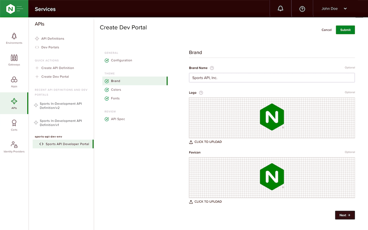Open the help question mark icon
Screen dimensions: 368x230
(x=302, y=9)
